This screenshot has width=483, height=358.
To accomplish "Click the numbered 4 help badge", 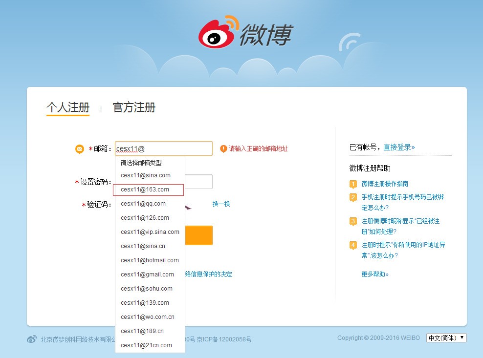I will tap(353, 245).
